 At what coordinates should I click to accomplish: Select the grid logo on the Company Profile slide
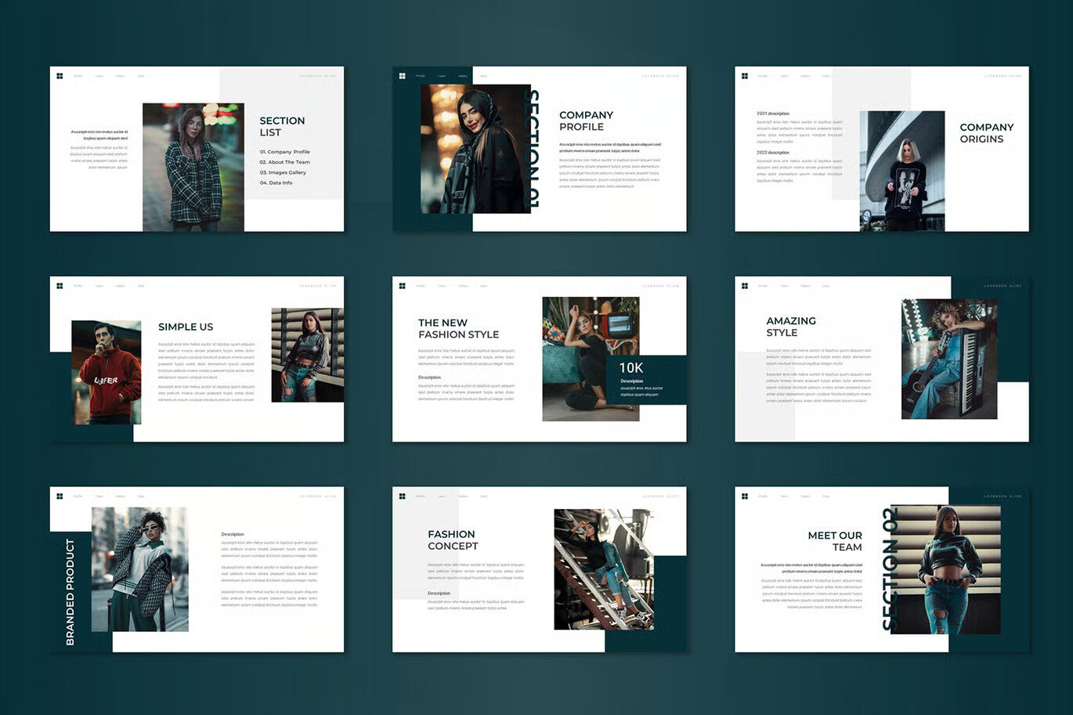coord(401,75)
